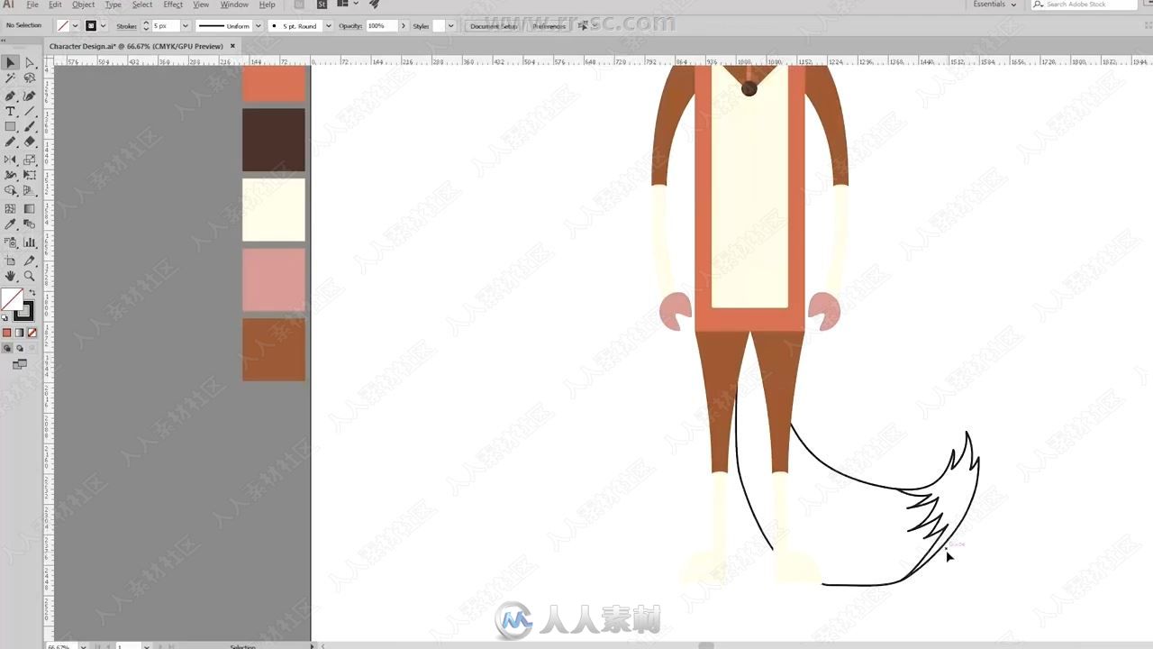Screen dimensions: 1153x649
Task: Select the Hand tool
Action: click(x=10, y=276)
